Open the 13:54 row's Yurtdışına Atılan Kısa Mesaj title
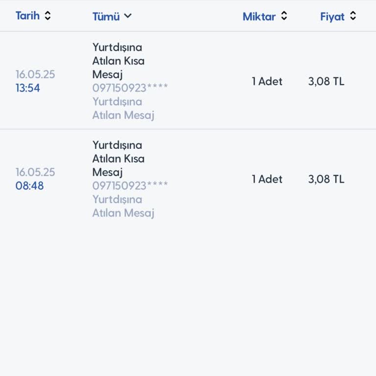This screenshot has width=376, height=376. pos(118,61)
